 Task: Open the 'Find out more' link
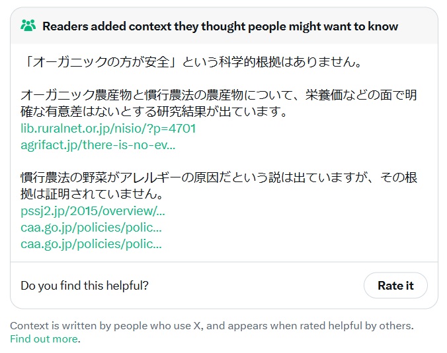(x=44, y=338)
